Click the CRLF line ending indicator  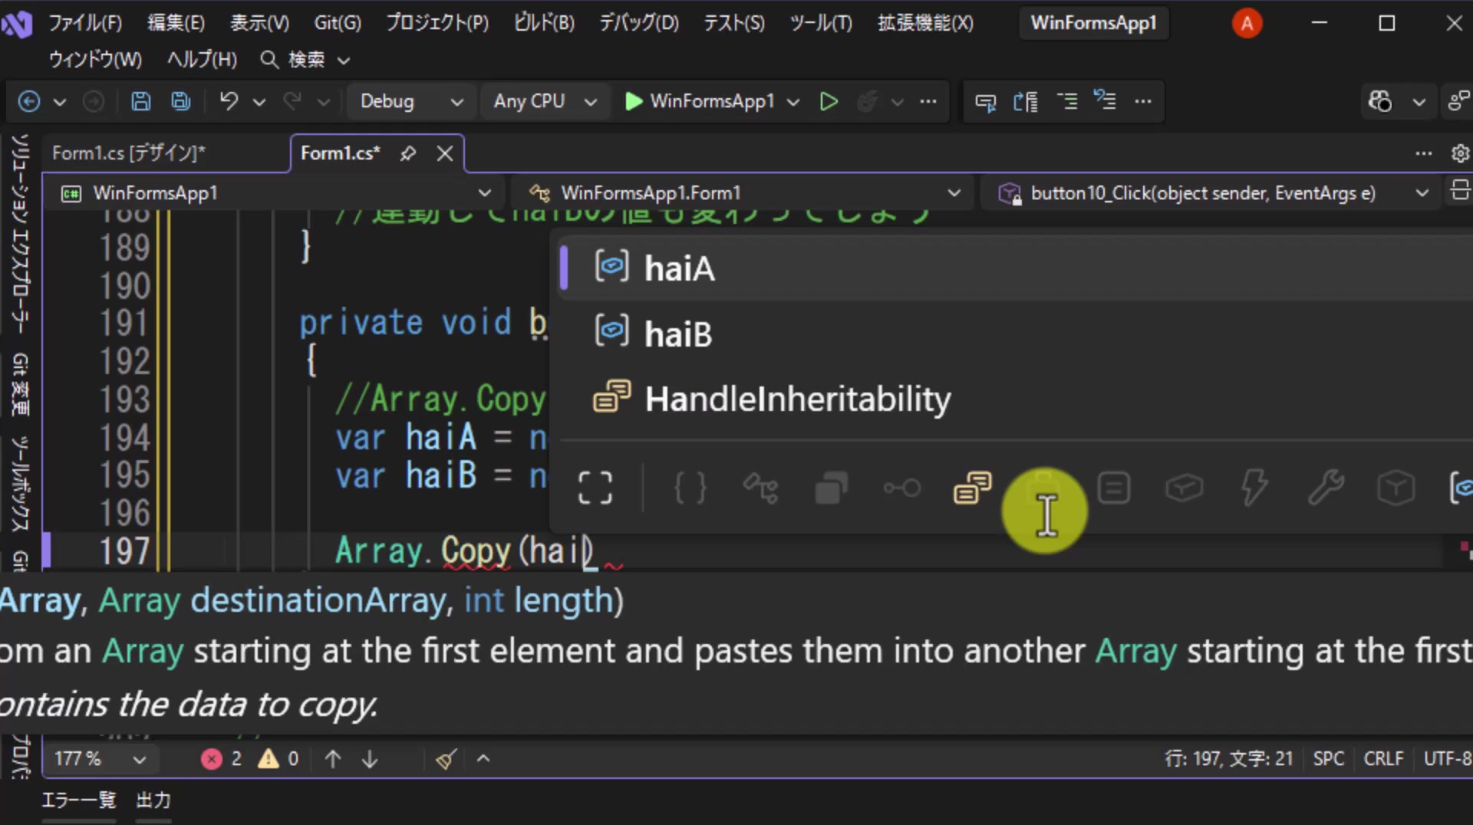(x=1383, y=759)
